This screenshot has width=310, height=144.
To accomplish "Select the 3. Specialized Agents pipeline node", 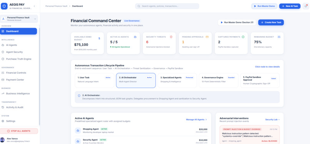I will (177, 81).
